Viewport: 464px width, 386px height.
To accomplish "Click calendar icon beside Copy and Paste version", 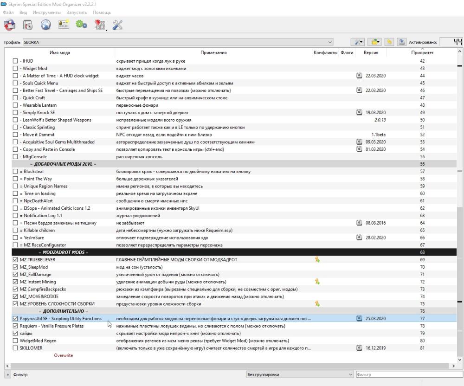I will coord(359,149).
